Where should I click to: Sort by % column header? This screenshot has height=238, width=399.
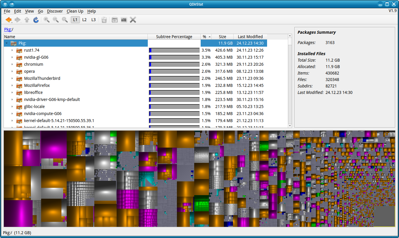(x=206, y=37)
